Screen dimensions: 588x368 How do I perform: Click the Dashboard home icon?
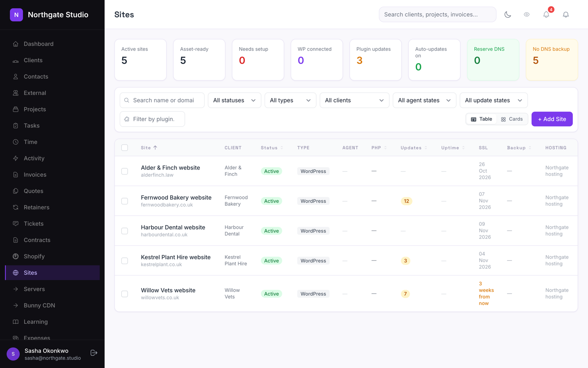pos(16,44)
